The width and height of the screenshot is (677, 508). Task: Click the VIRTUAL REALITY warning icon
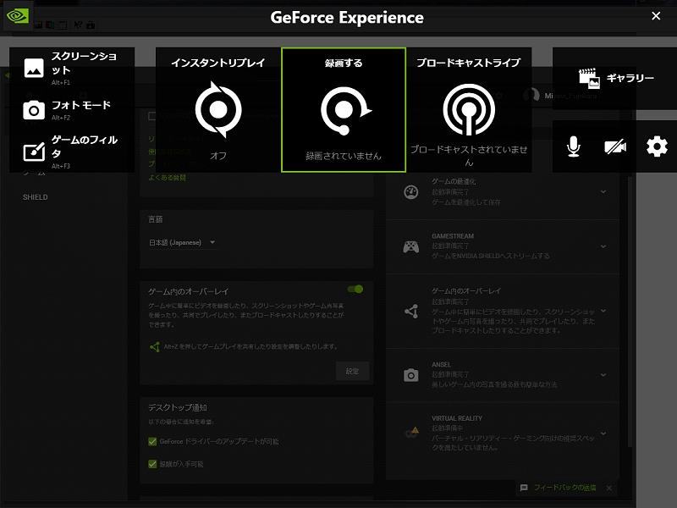click(x=412, y=433)
